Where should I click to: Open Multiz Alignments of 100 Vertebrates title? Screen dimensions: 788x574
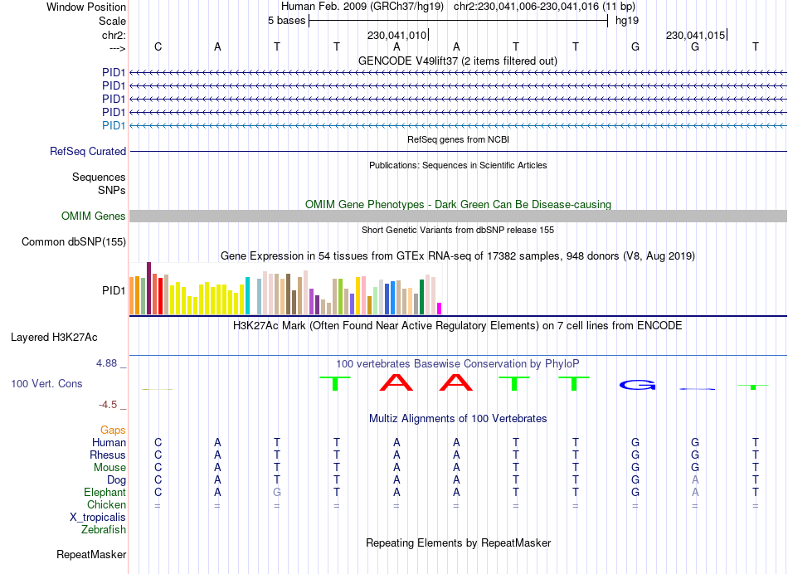[458, 419]
